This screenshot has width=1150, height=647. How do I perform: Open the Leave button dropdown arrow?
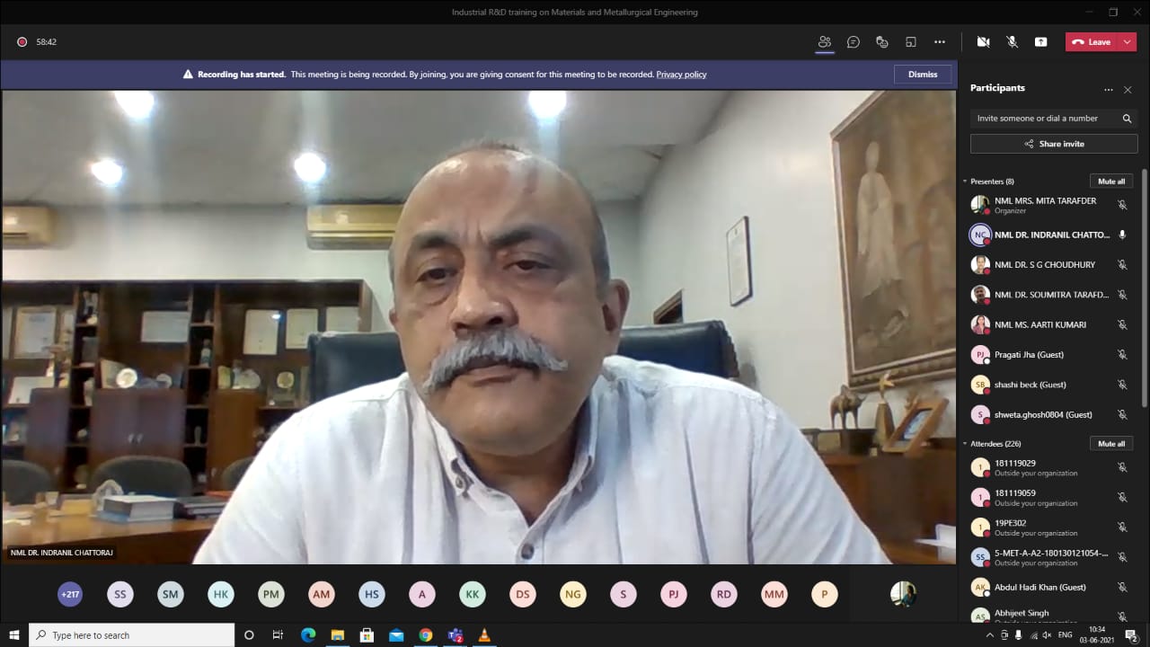(x=1128, y=42)
